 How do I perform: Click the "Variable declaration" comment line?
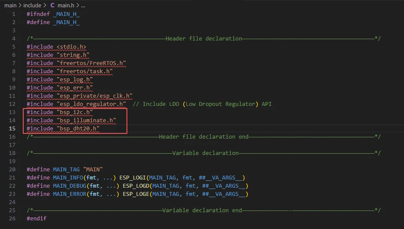(x=205, y=153)
